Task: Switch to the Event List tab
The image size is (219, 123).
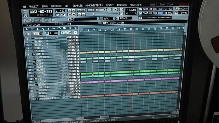Action: point(77,122)
